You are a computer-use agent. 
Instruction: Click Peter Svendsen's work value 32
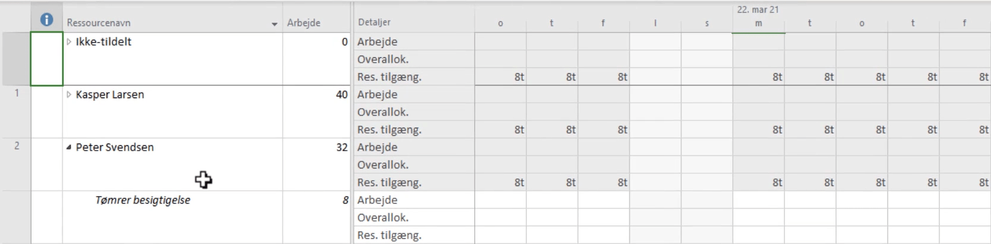pyautogui.click(x=342, y=147)
